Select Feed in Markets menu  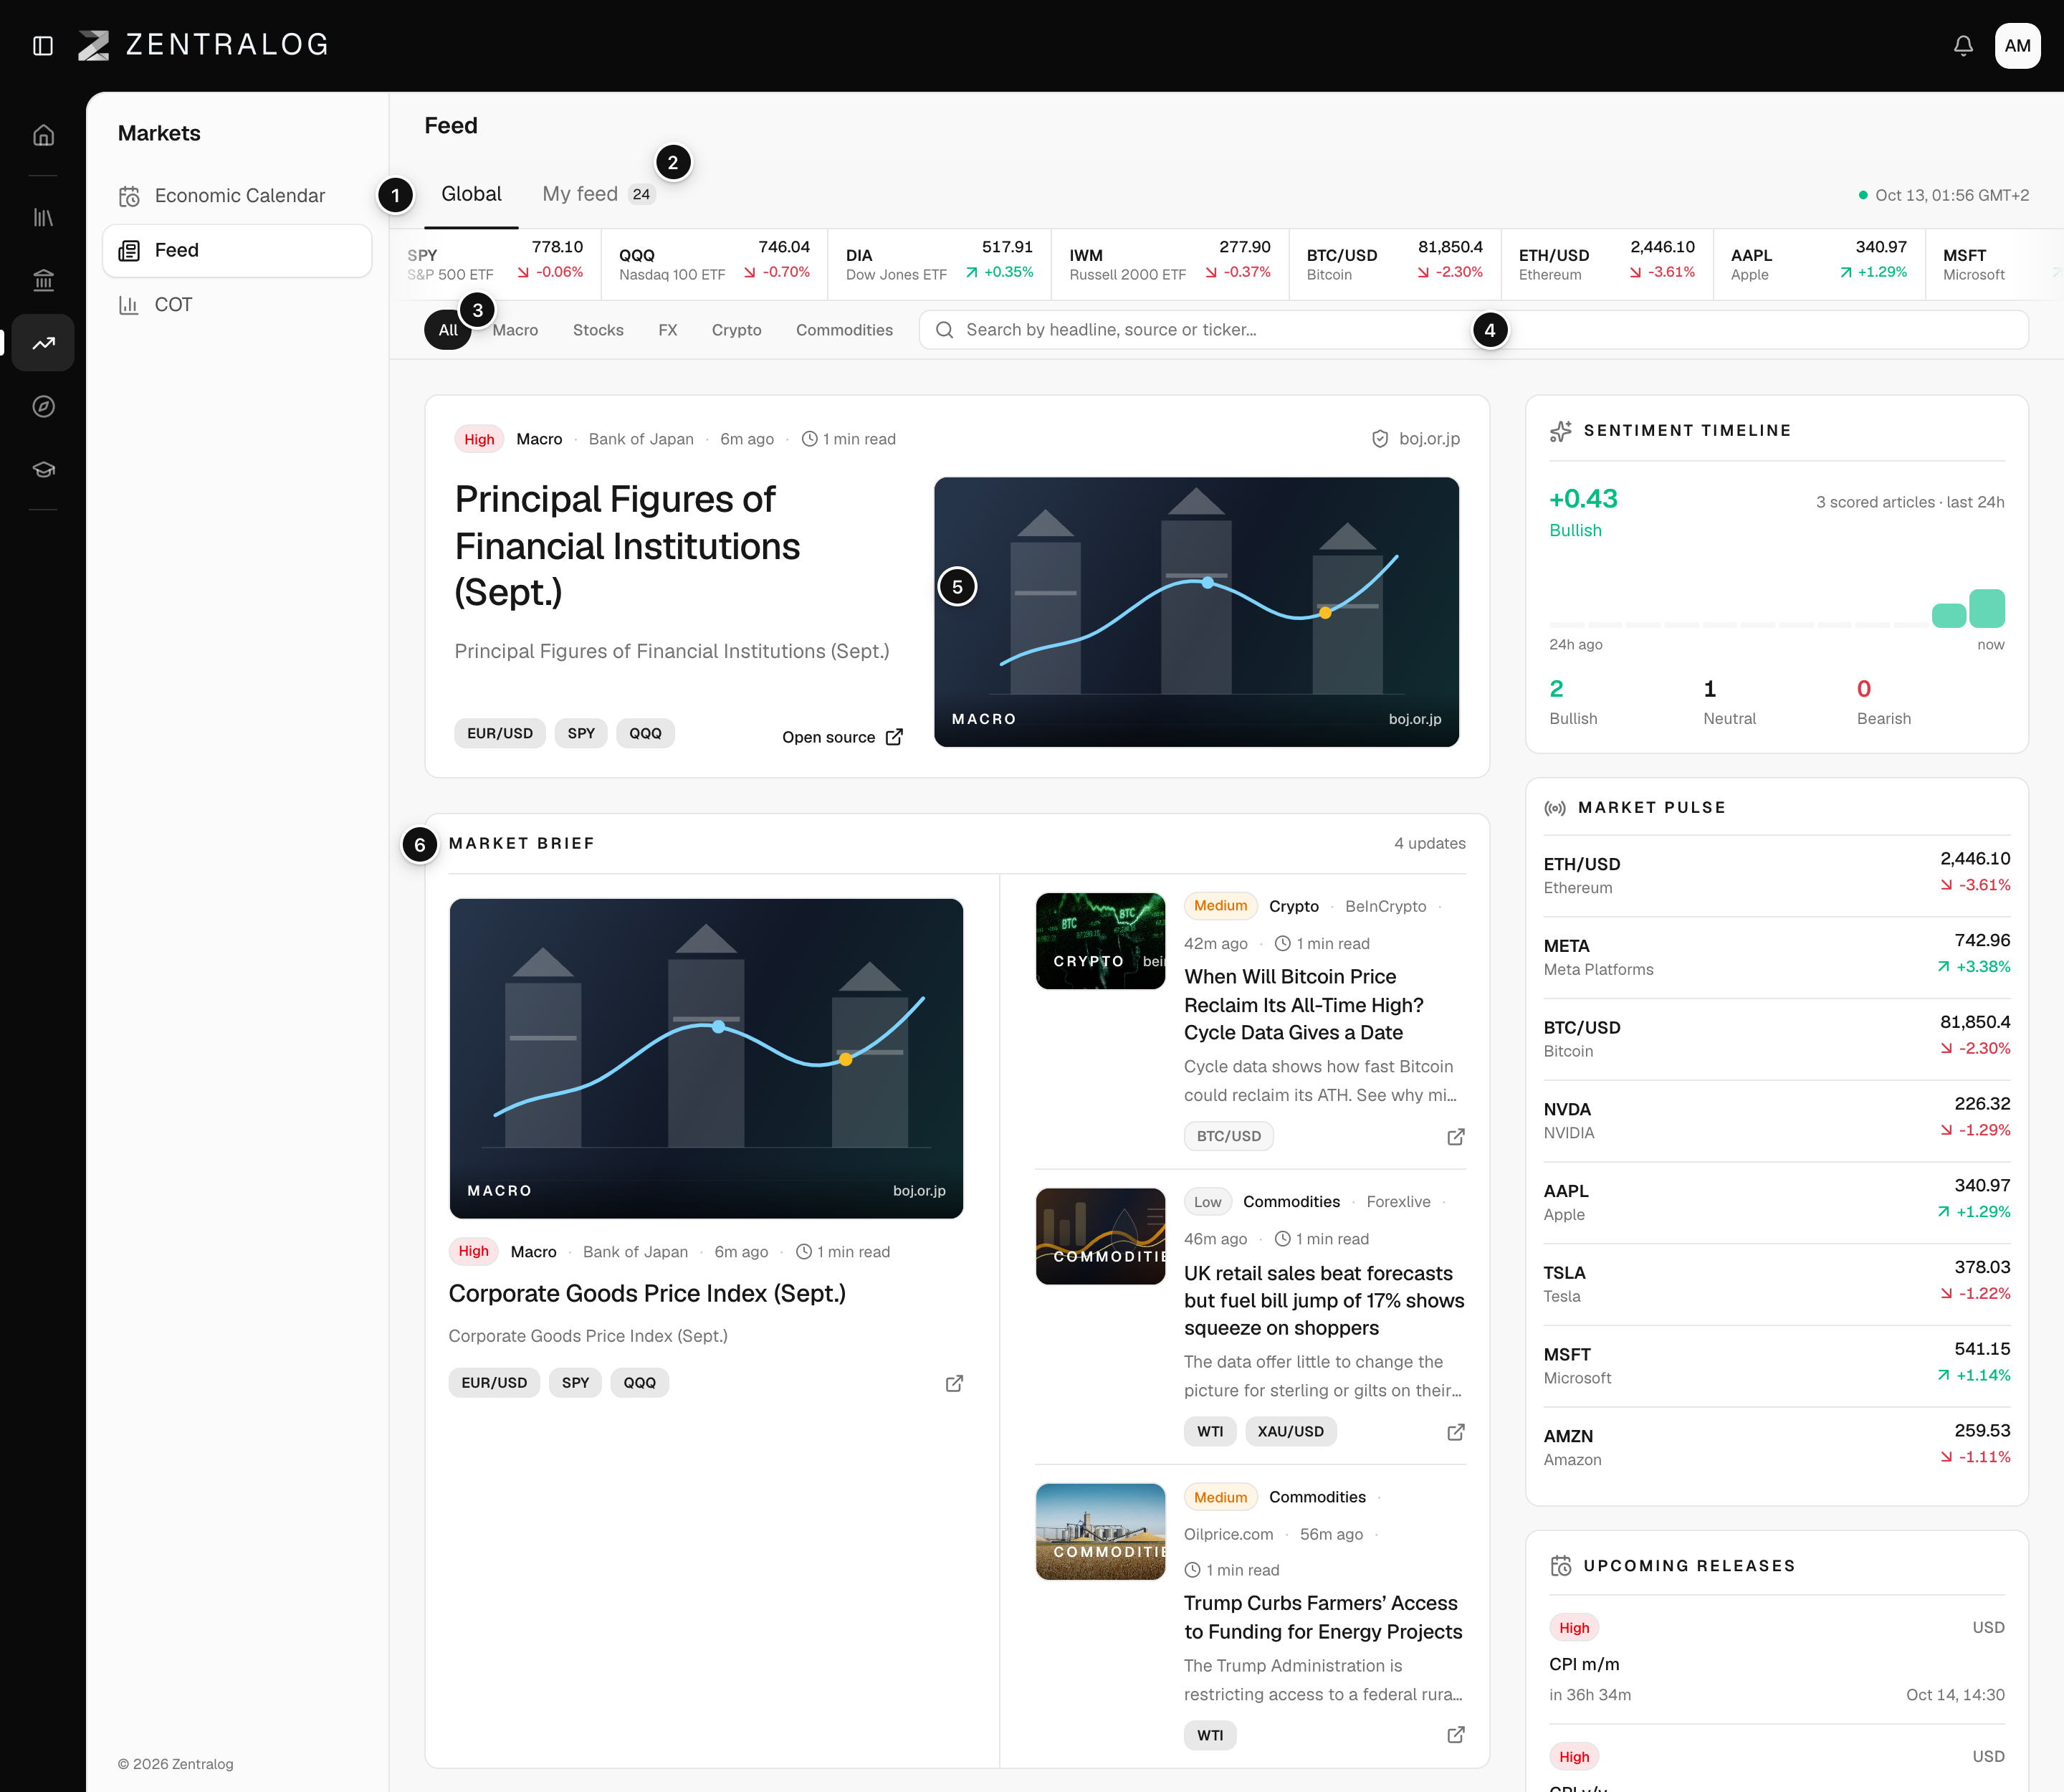click(x=237, y=250)
